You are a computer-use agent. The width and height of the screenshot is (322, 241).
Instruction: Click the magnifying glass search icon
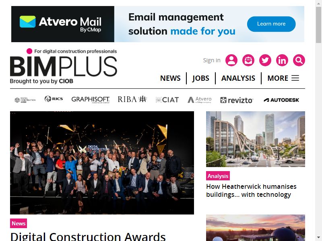click(299, 60)
